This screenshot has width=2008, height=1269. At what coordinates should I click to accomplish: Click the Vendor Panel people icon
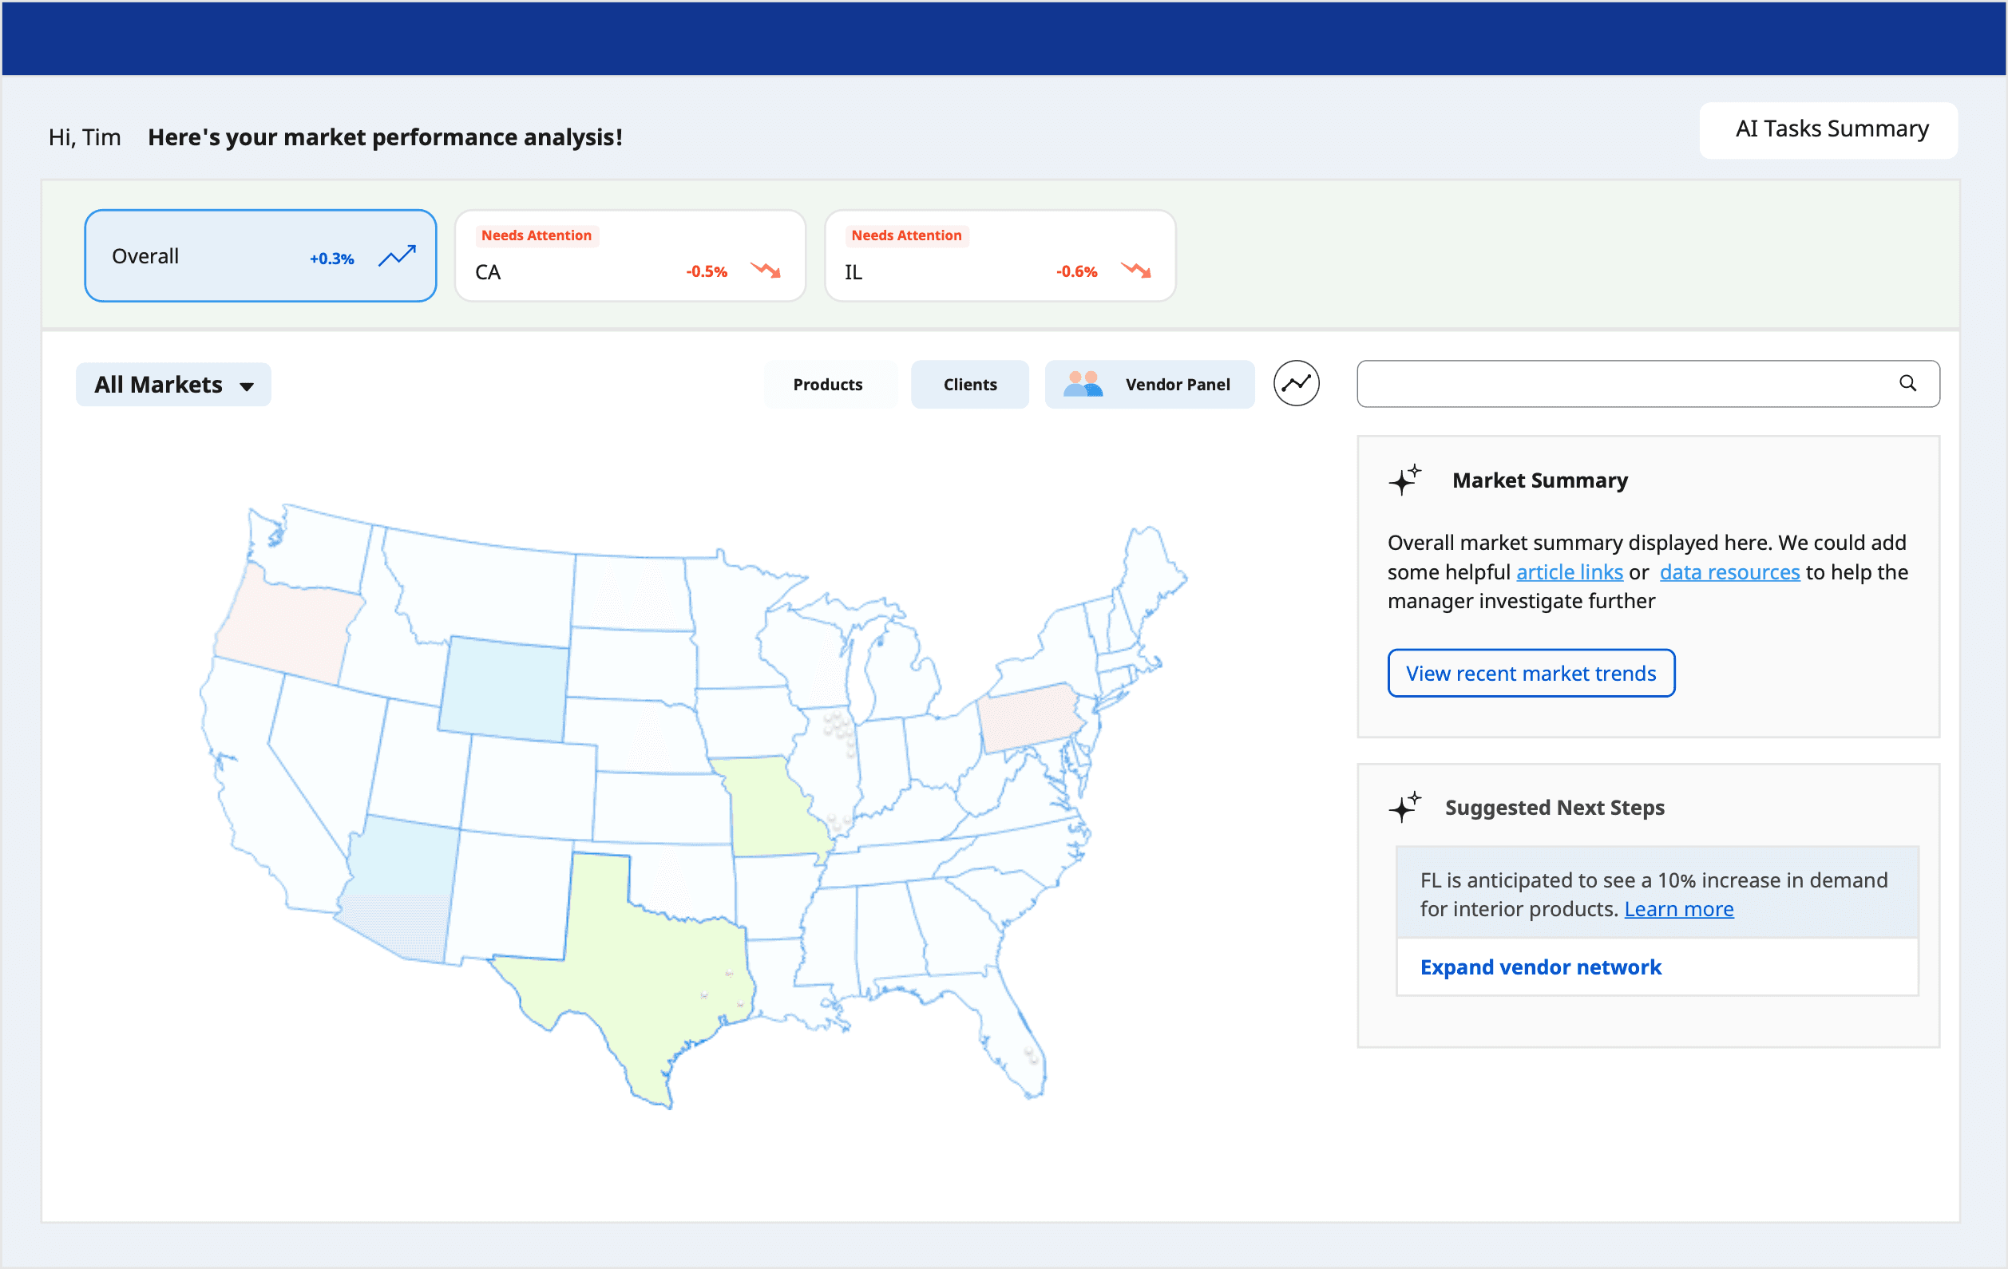tap(1083, 384)
